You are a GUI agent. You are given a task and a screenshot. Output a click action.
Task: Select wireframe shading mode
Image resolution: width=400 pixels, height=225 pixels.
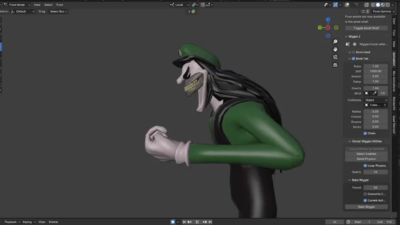(373, 5)
